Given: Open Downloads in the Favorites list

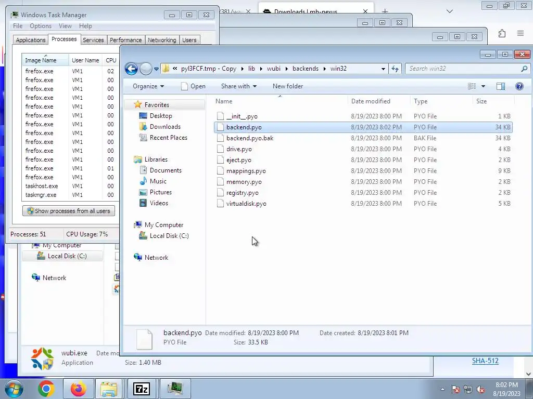Looking at the screenshot, I should (165, 127).
